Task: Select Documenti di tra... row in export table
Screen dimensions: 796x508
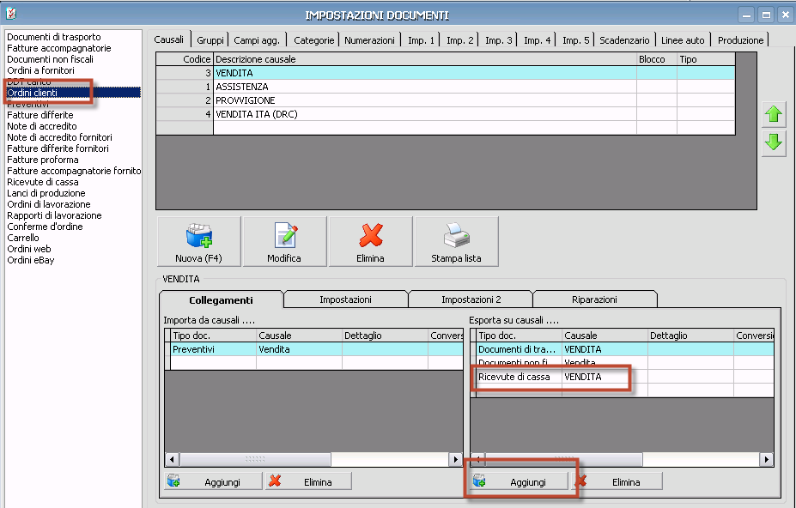Action: (623, 349)
